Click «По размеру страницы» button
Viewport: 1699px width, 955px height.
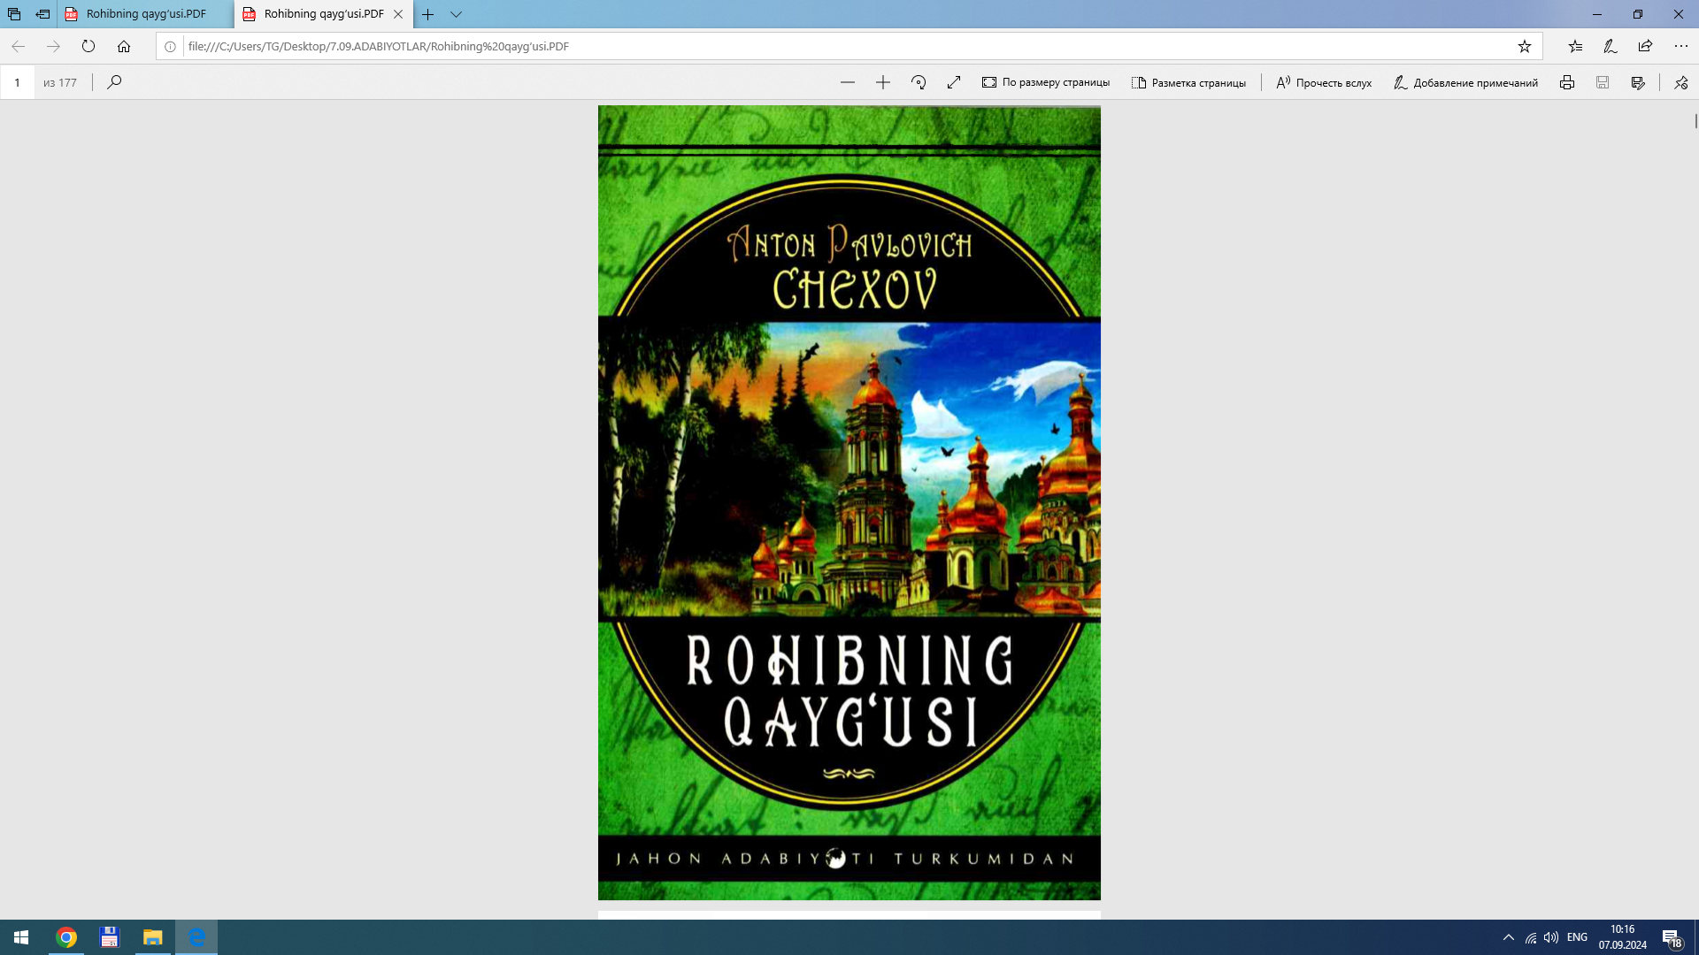click(1047, 81)
